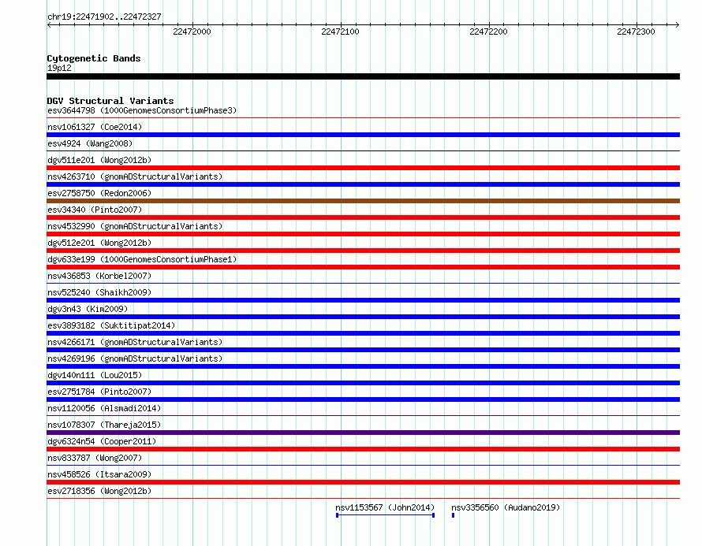This screenshot has width=702, height=546.
Task: Click the blue dgv3n43 Kim2009 bar
Action: click(363, 317)
